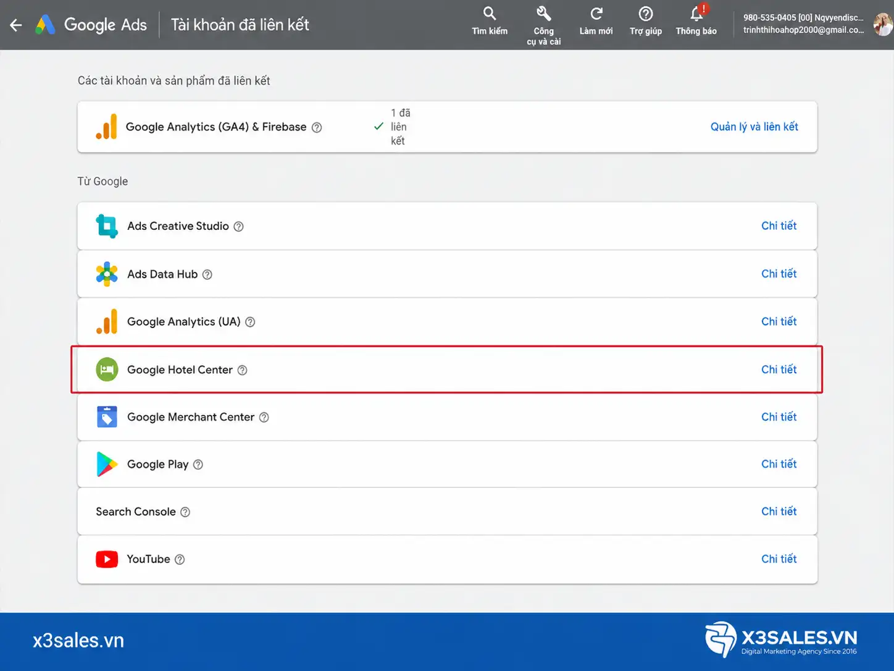Open help tooltip for Ads Data Hub
The image size is (894, 671).
click(207, 274)
